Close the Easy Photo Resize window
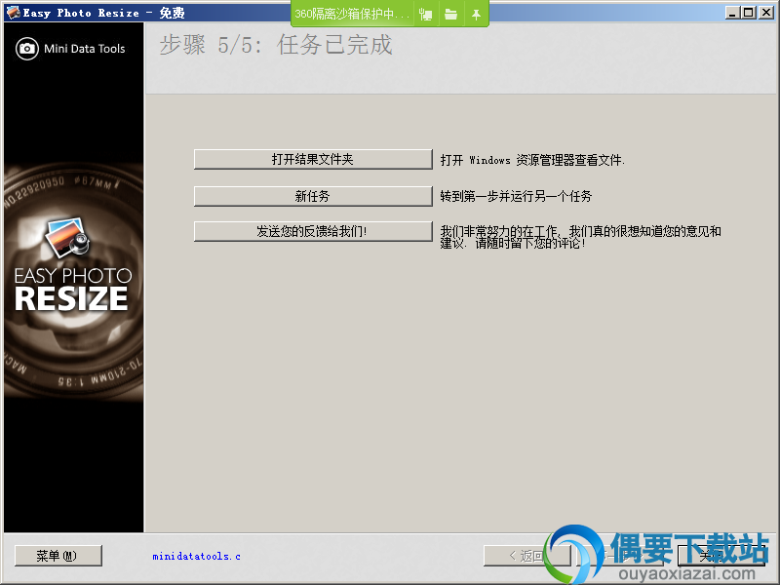This screenshot has width=780, height=585. [x=766, y=13]
